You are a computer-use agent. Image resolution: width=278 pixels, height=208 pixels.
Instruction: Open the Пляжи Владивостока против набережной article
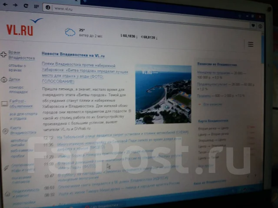85,73
